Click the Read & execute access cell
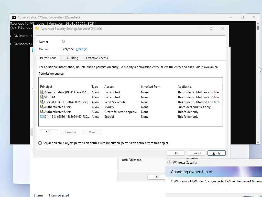Screen dimensions: 262x197 tap(115, 102)
